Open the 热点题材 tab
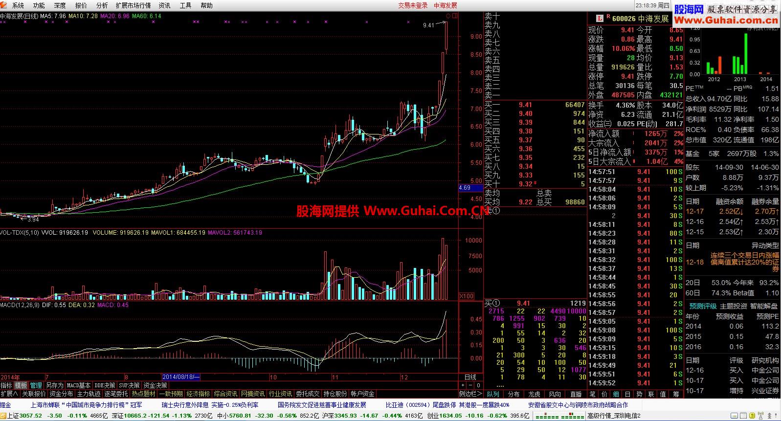The height and width of the screenshot is (421, 781). pyautogui.click(x=143, y=394)
